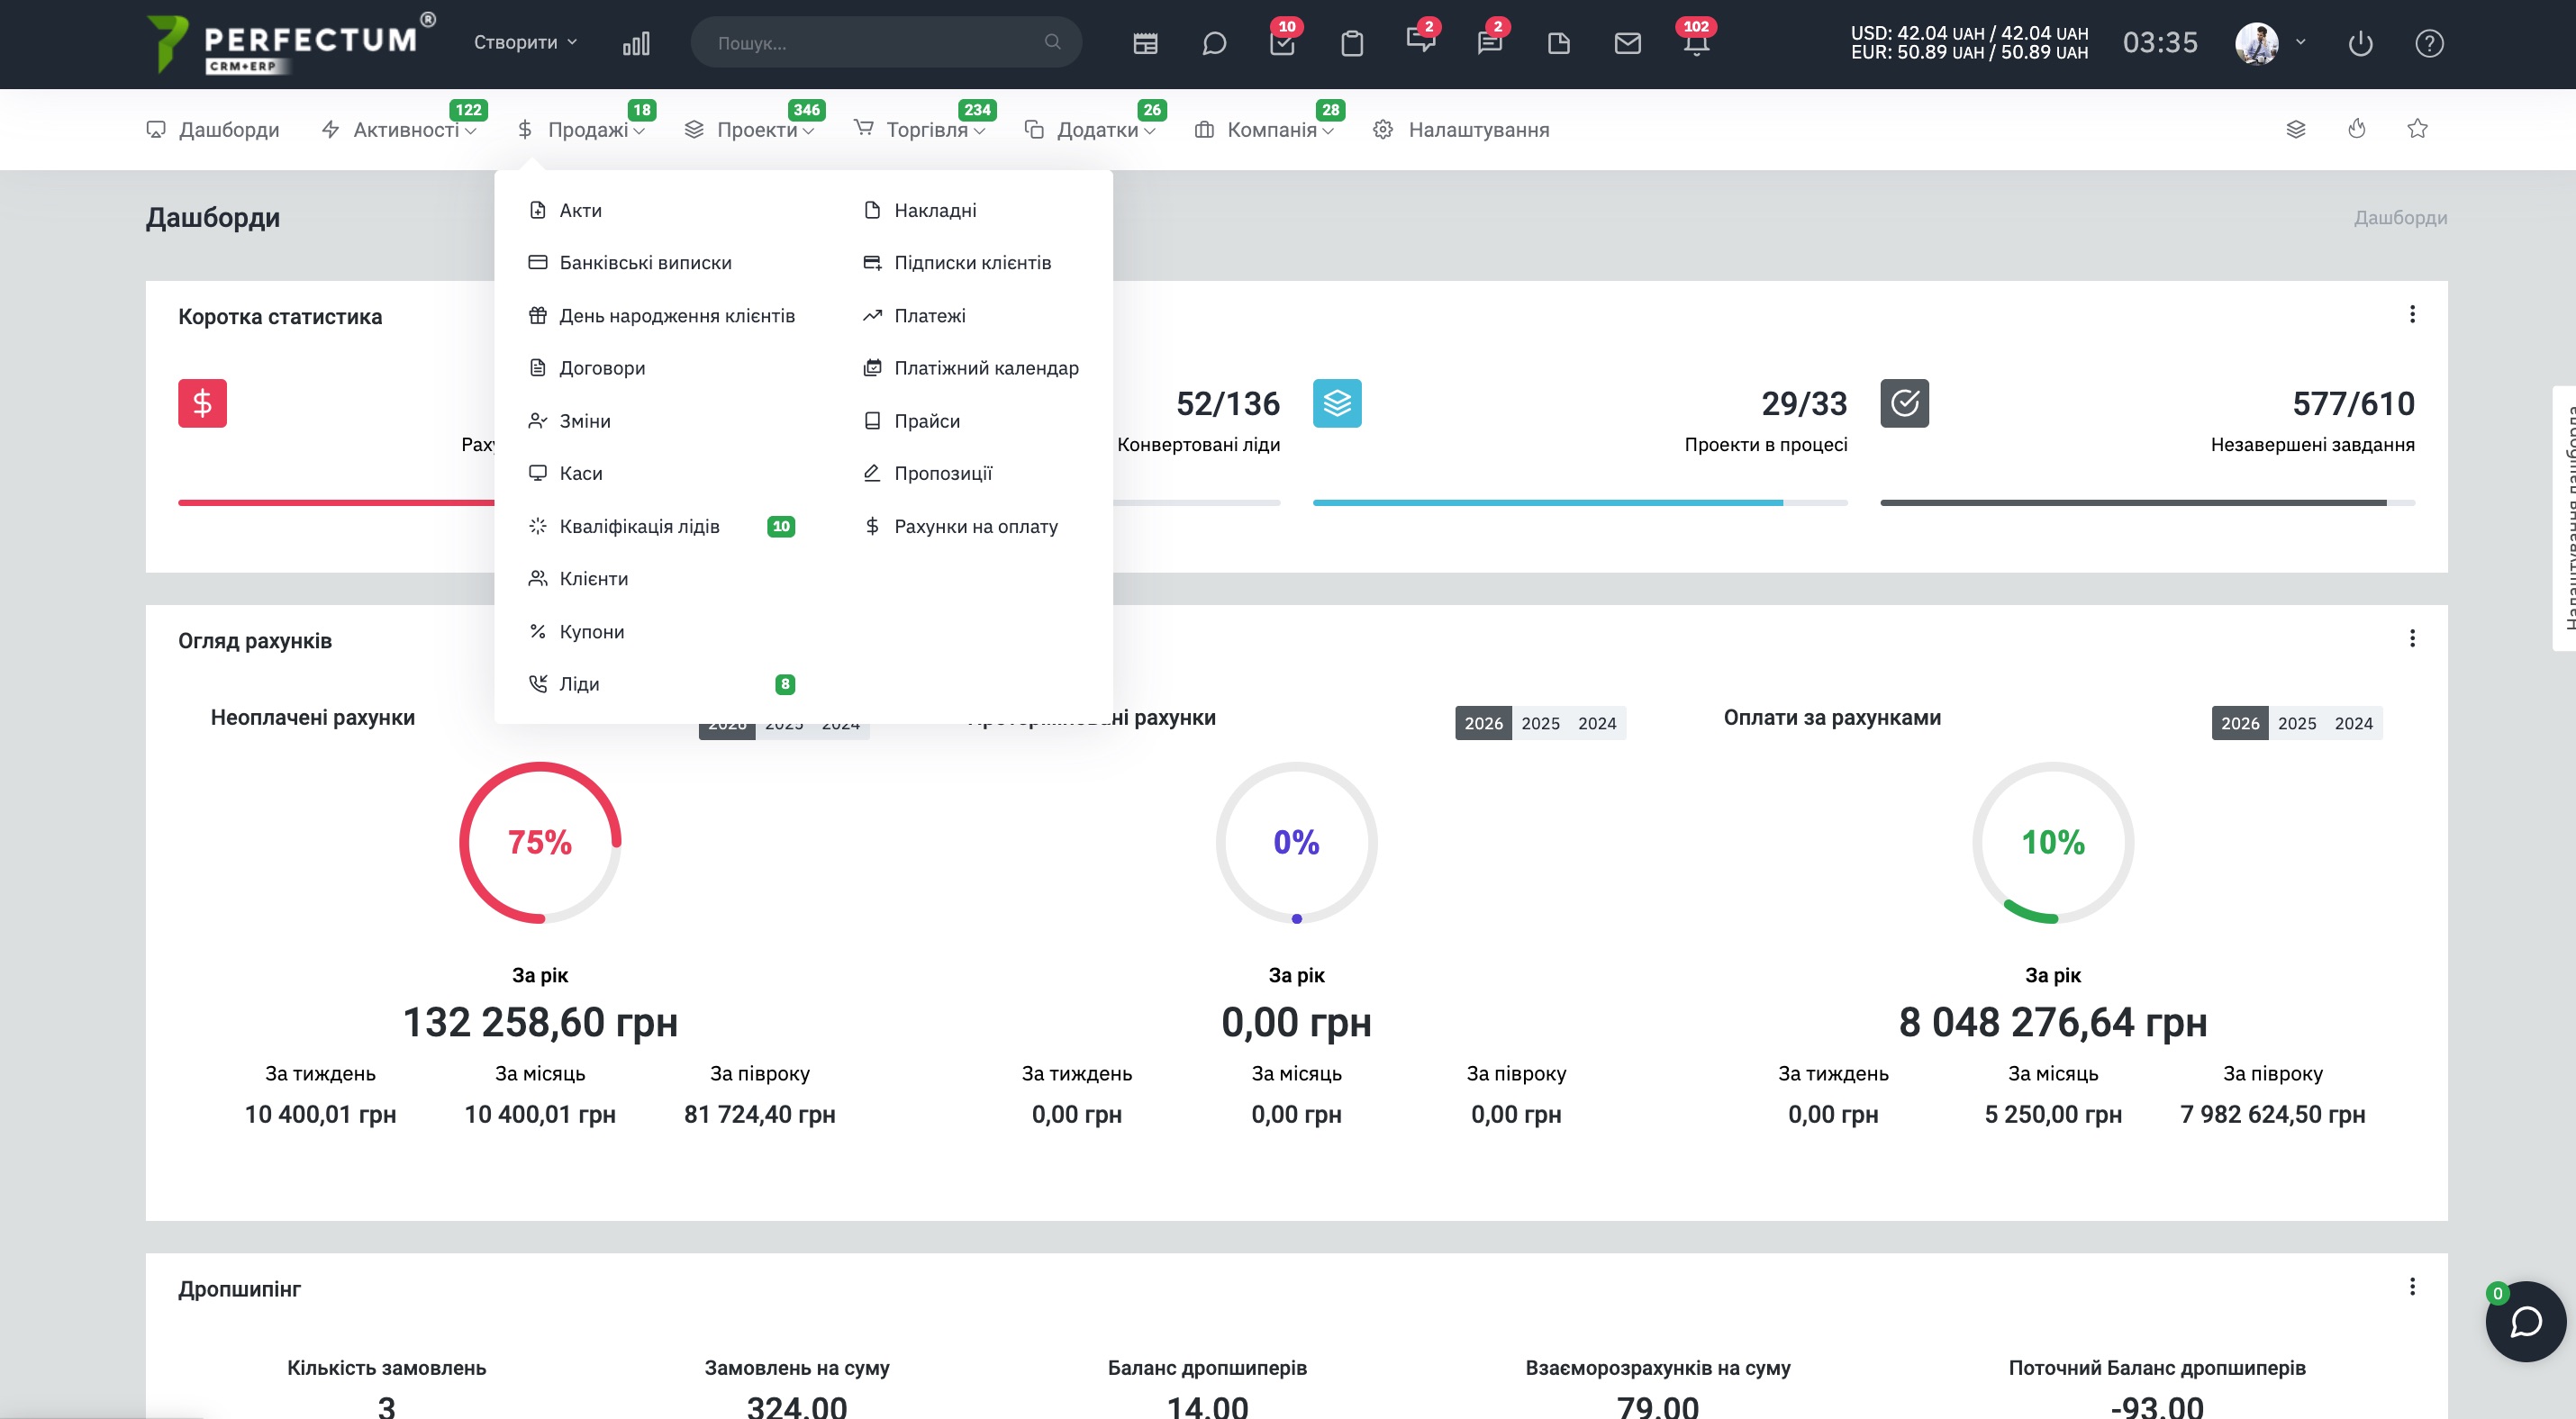Select 2026 under Оплати за рахунками
2576x1419 pixels.
pyautogui.click(x=2240, y=724)
